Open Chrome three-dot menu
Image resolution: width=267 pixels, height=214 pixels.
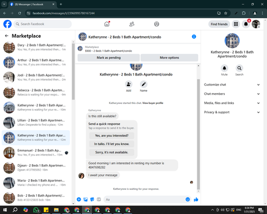(x=262, y=13)
